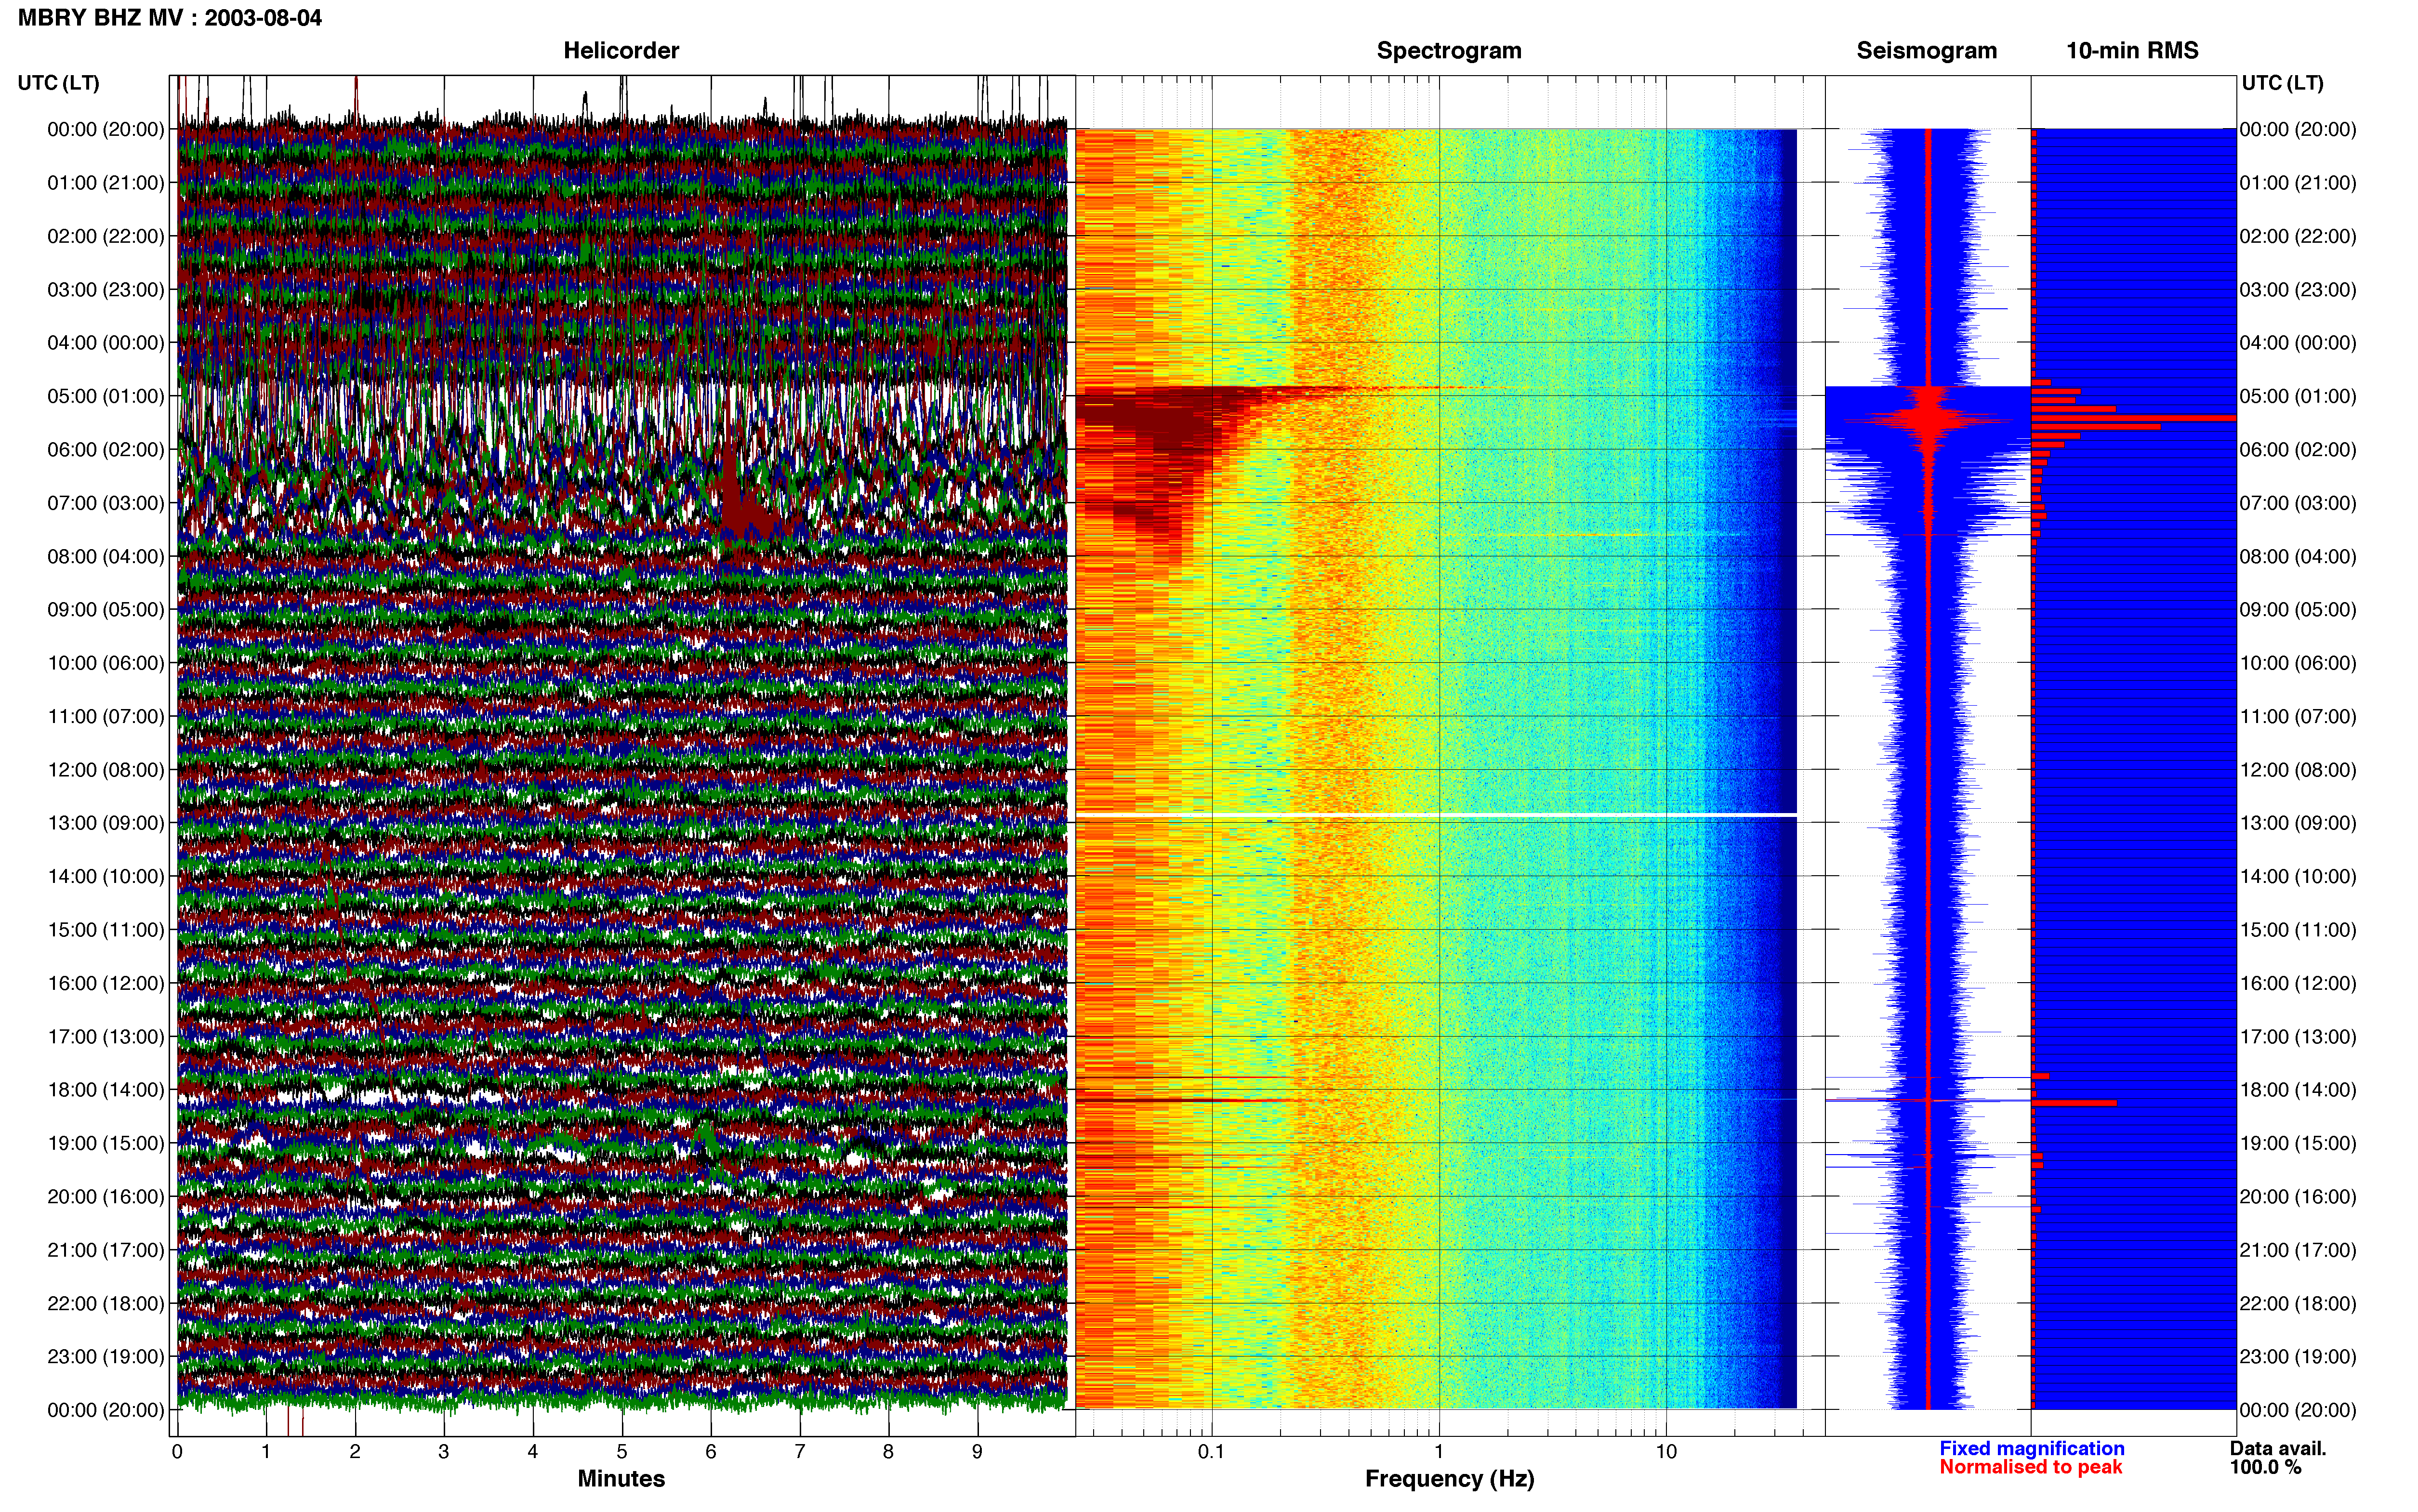Click 20:00 (16:00) on the Helicorder time axis
2418x1512 pixels.
pos(106,1197)
